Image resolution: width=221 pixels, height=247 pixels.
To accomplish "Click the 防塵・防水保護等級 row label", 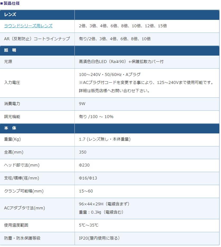I will pyautogui.click(x=22, y=238).
